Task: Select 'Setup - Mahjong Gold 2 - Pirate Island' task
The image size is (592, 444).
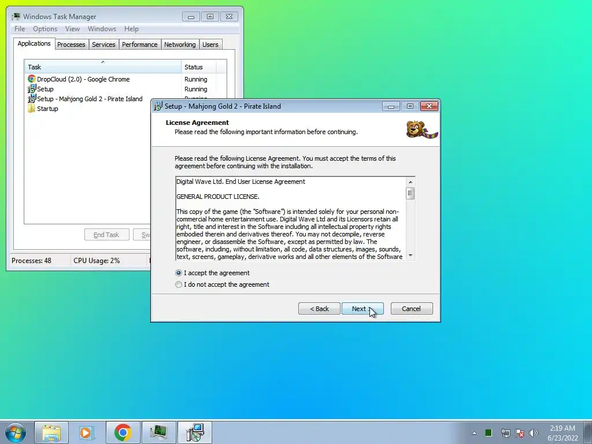Action: coord(90,99)
